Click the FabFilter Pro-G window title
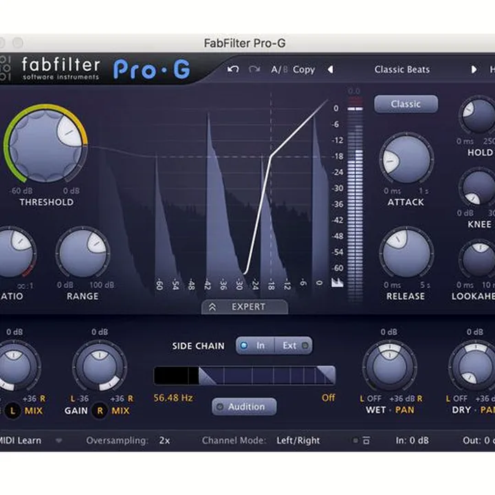 click(x=245, y=43)
